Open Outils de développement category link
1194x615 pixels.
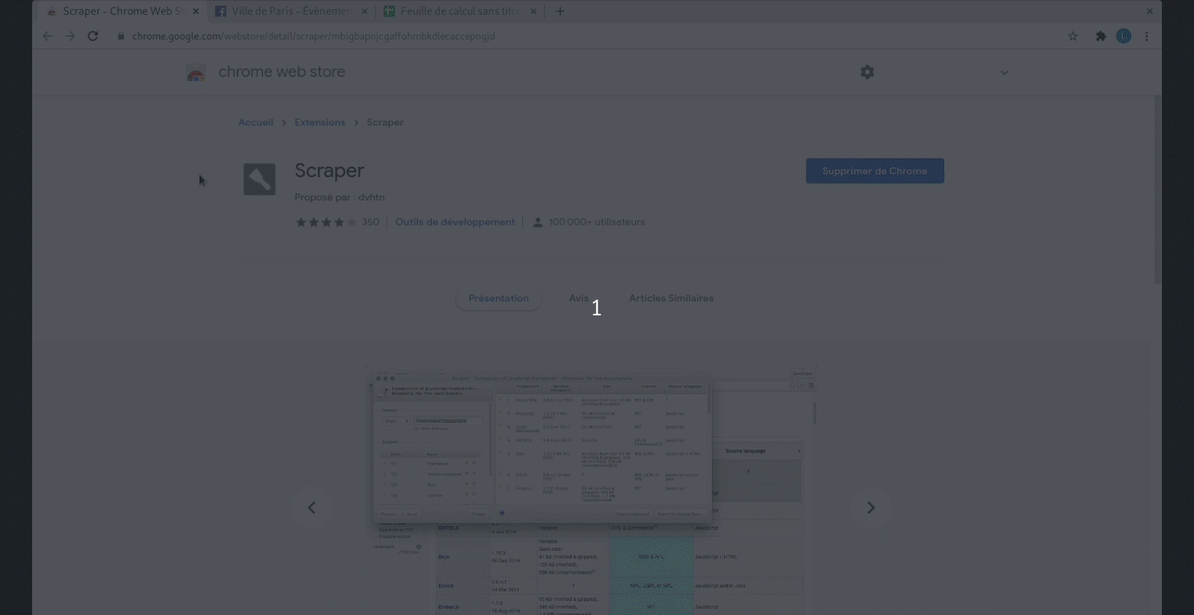click(455, 222)
